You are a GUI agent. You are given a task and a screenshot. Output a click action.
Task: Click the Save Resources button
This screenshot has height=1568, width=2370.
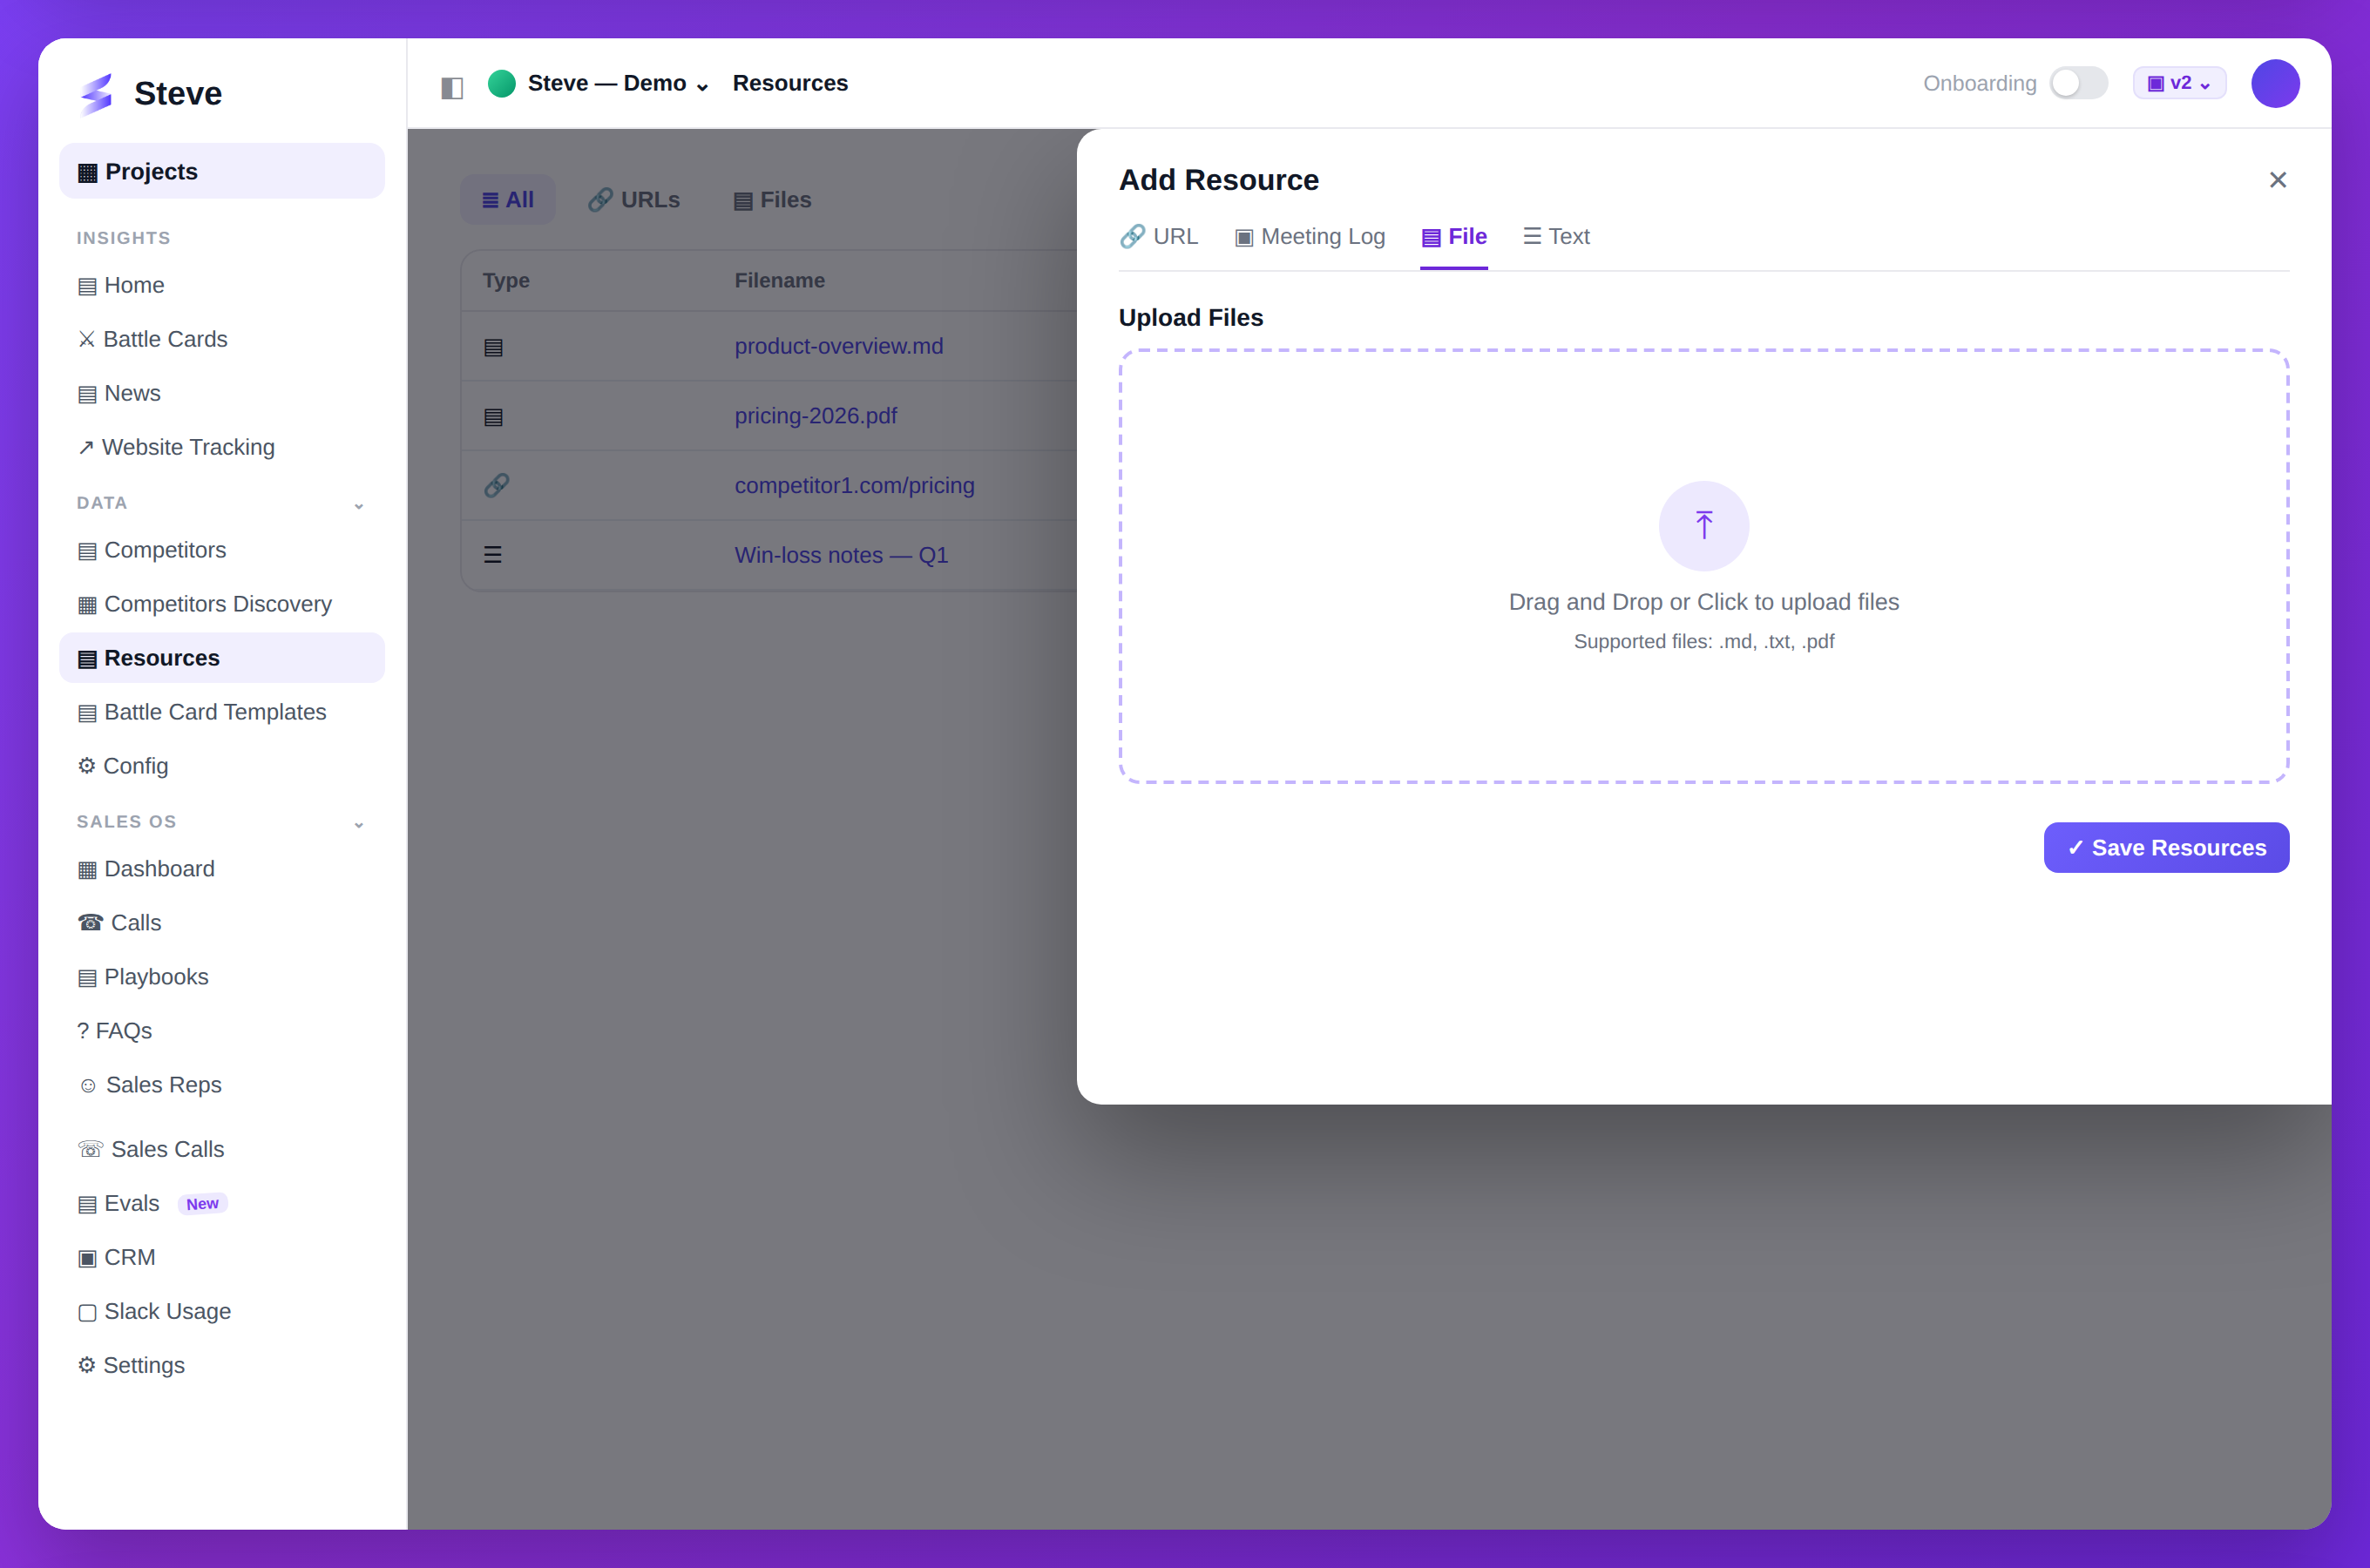pos(2166,848)
